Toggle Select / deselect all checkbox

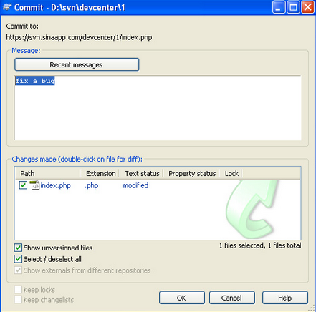click(18, 259)
